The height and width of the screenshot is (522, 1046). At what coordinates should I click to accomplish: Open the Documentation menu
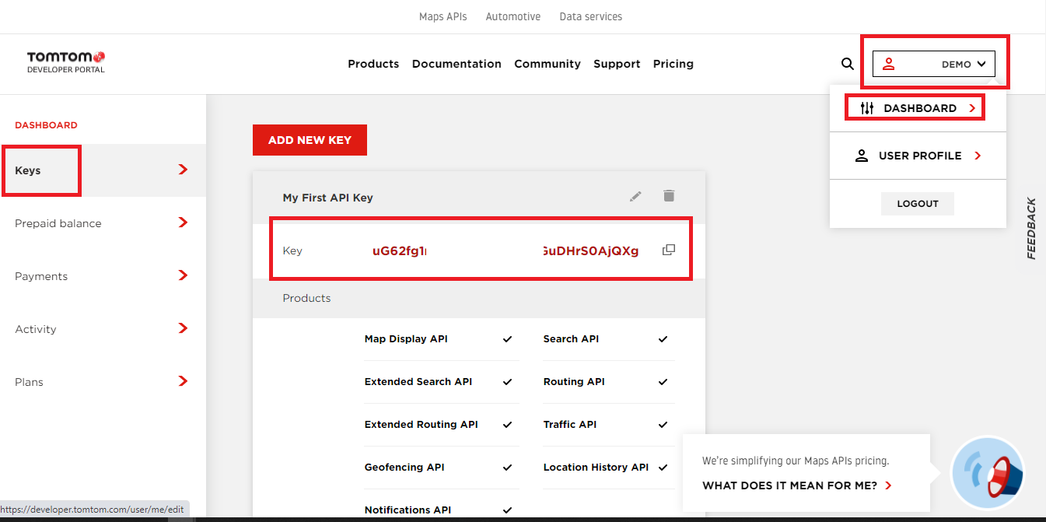point(457,64)
